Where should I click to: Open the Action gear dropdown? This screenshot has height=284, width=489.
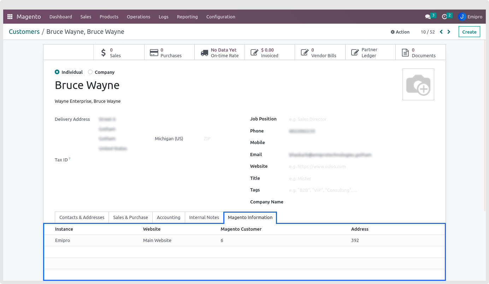400,32
